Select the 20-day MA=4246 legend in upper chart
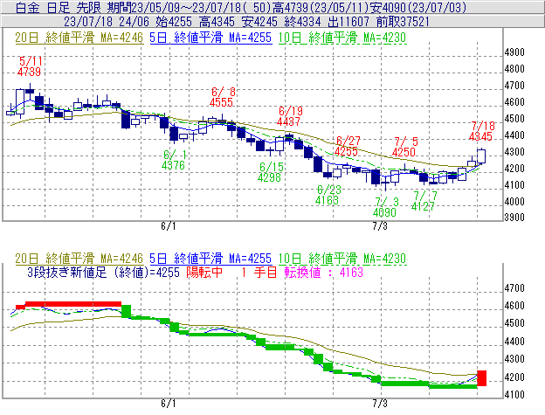 (79, 38)
